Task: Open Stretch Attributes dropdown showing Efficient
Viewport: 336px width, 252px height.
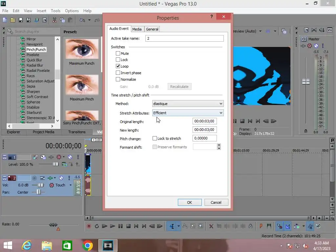Action: click(188, 113)
